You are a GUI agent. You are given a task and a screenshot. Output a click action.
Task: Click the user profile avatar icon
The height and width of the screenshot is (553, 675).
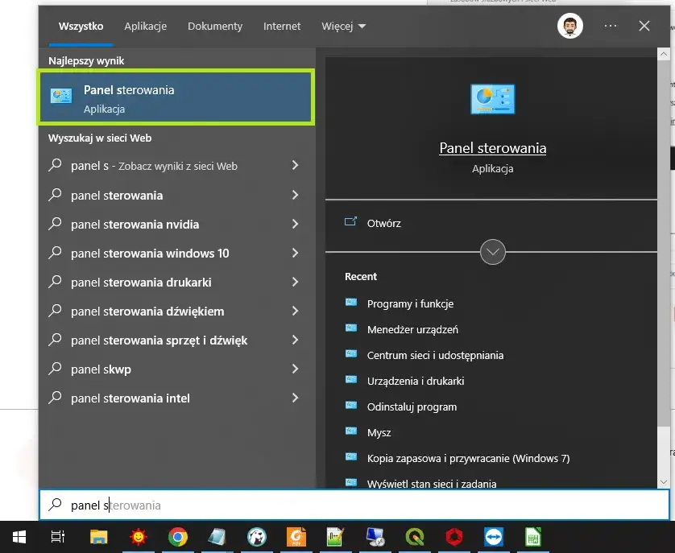570,26
